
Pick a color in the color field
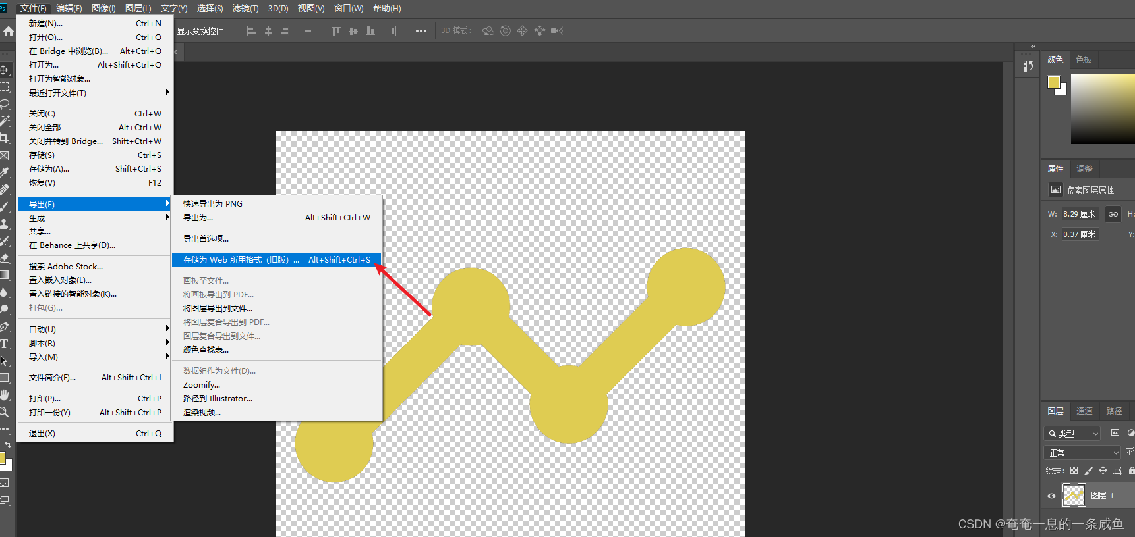point(1103,109)
